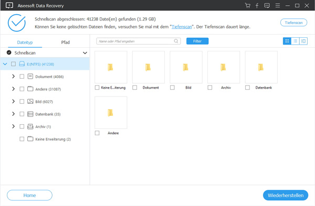Tick the Bild folder thumbnail checkbox
The image size is (315, 206).
click(172, 88)
